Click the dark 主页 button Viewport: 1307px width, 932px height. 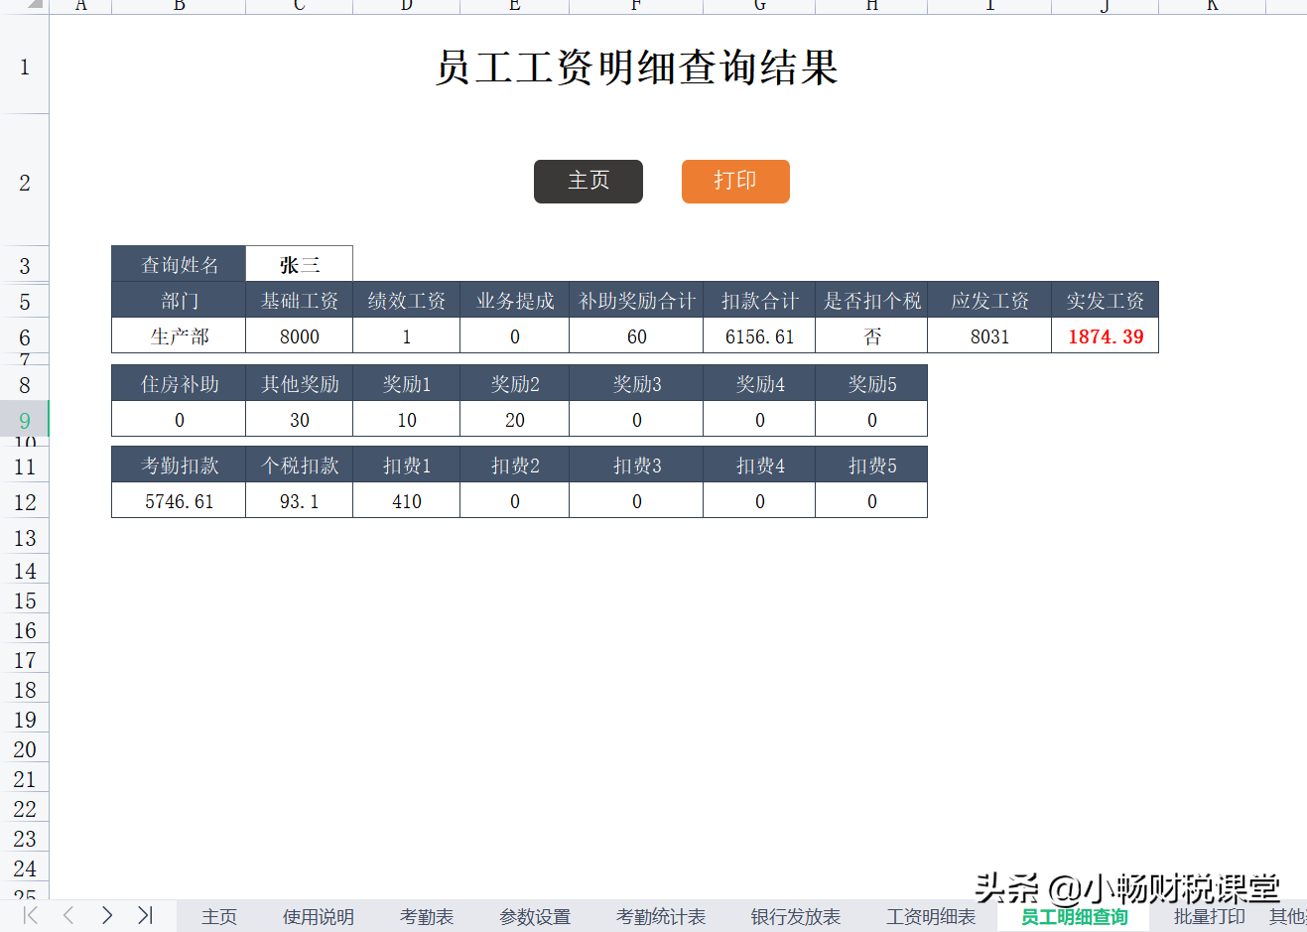click(588, 182)
